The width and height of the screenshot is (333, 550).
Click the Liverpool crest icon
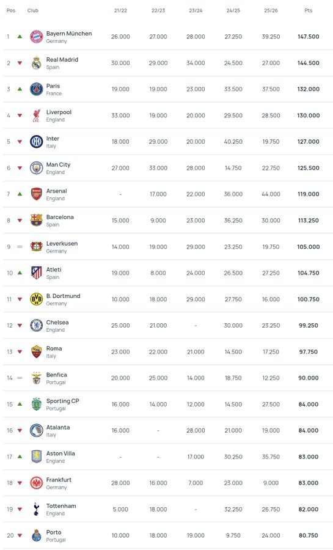coord(37,116)
